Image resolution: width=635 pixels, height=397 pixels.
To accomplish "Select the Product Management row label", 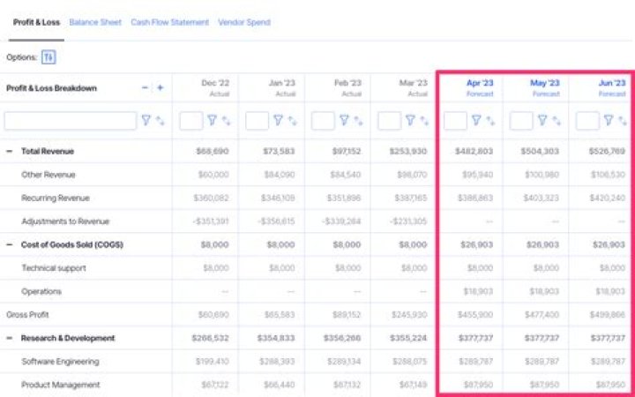I will (x=61, y=385).
